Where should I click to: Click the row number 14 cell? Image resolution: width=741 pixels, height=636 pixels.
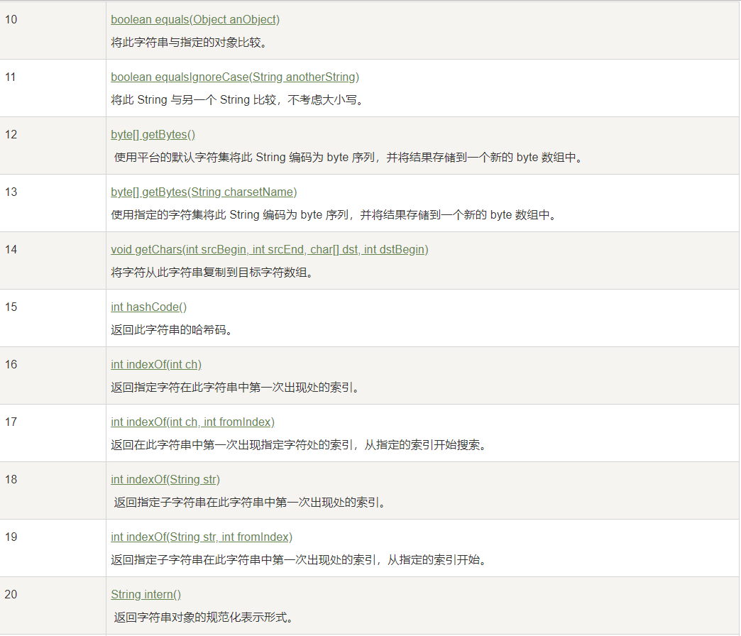(x=11, y=249)
